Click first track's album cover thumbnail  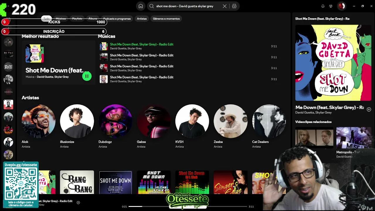tap(104, 46)
